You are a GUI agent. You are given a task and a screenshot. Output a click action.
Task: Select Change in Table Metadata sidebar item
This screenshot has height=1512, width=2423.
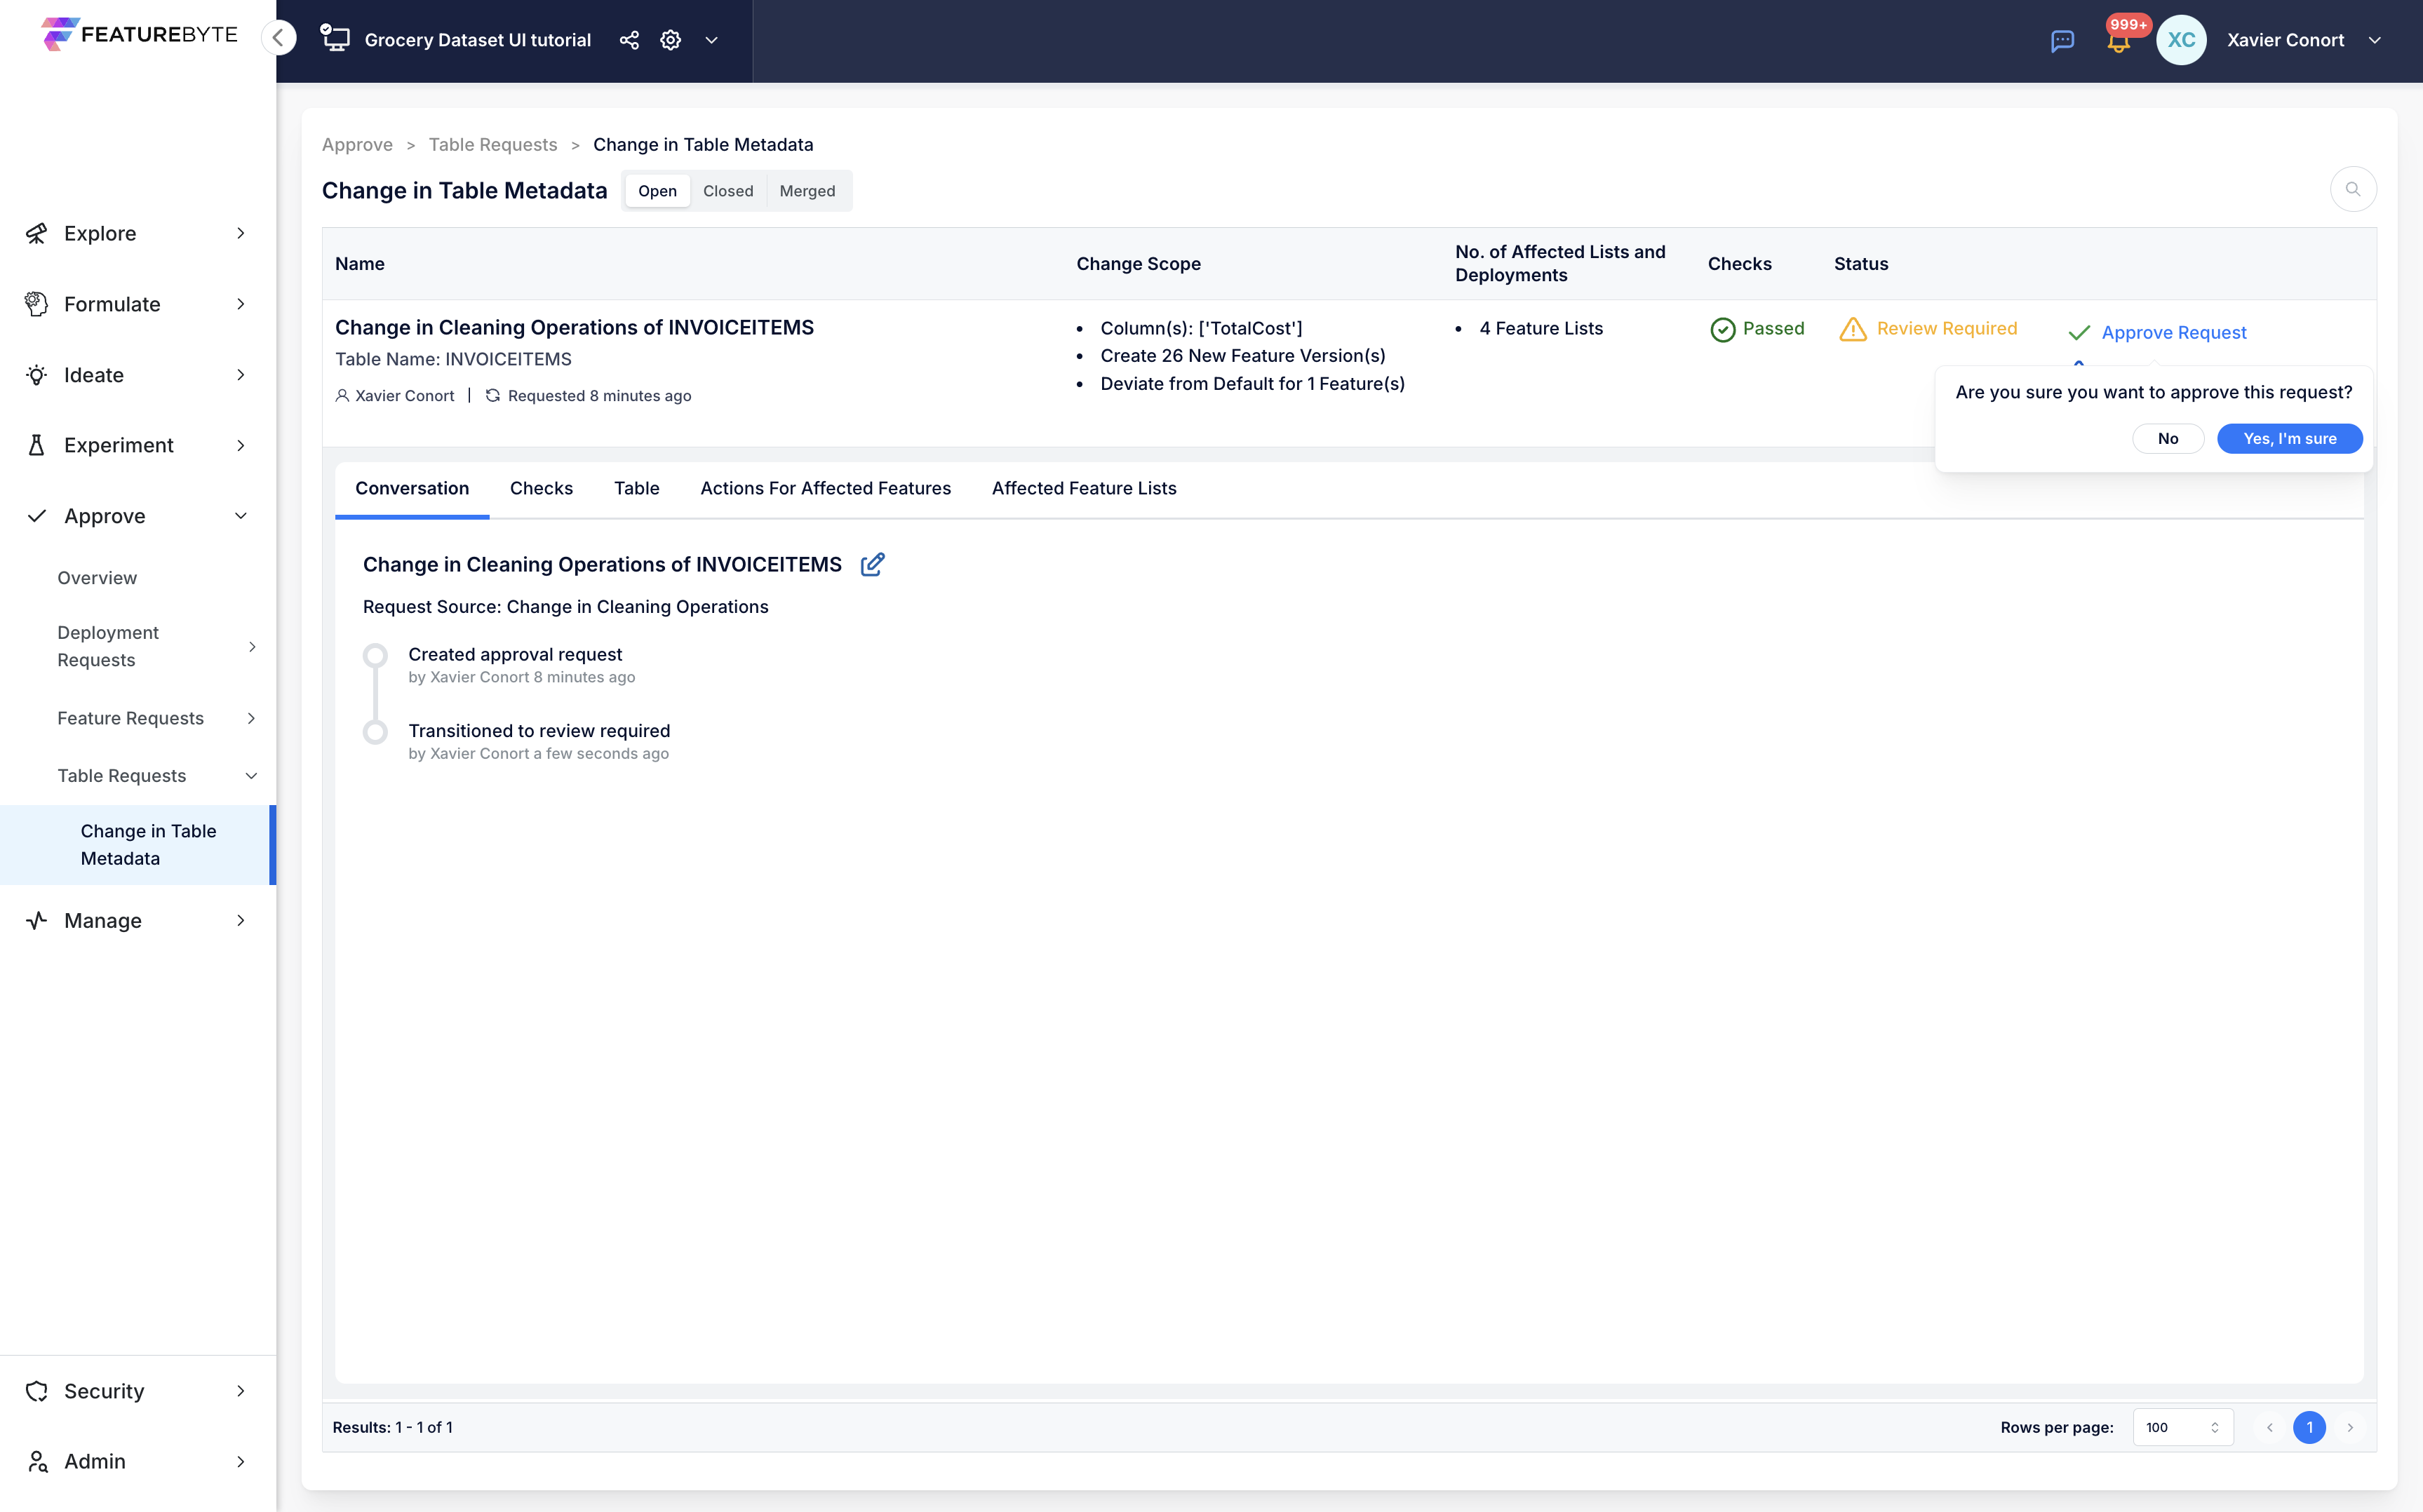pos(138,845)
